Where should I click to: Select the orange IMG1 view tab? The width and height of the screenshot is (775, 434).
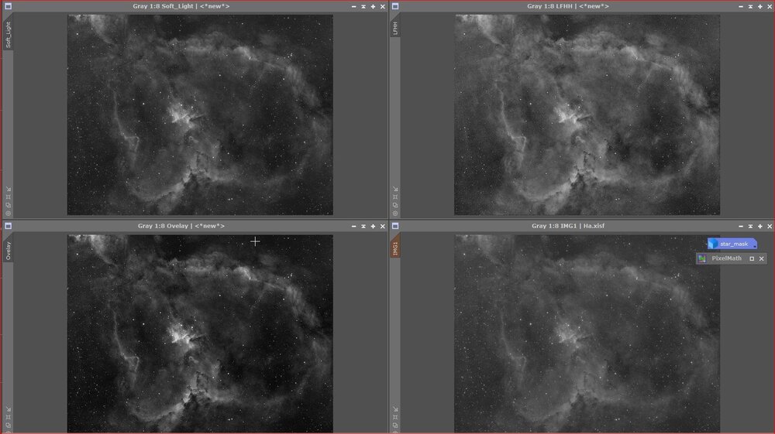coord(396,248)
